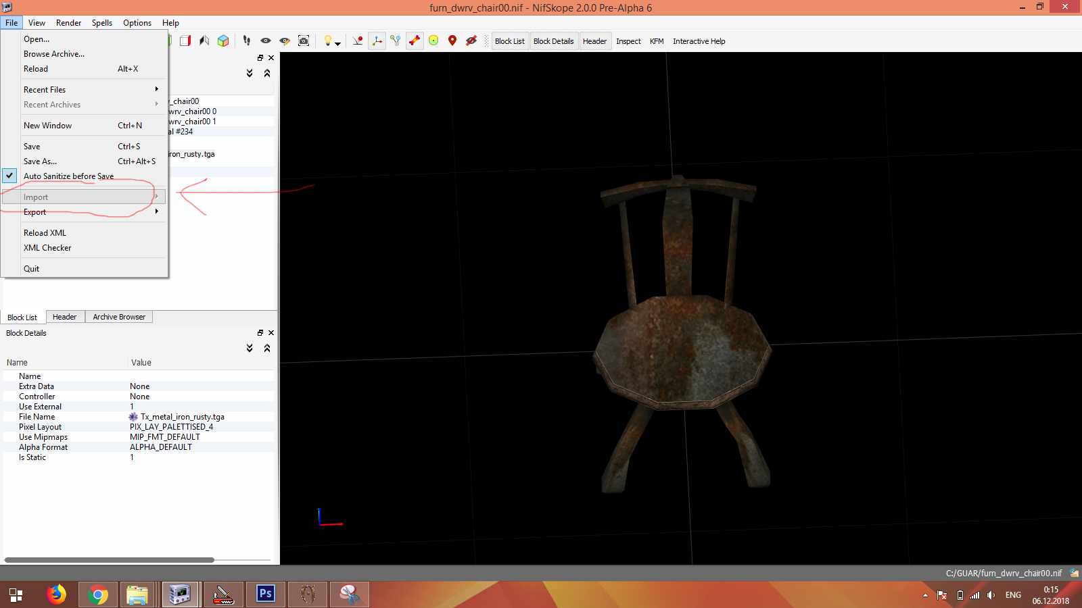Select Browse Archive... menu entry
This screenshot has height=608, width=1082.
tap(85, 54)
